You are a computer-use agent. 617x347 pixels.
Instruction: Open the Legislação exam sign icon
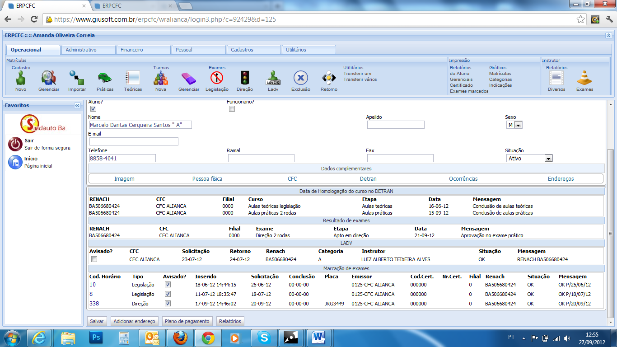point(217,78)
